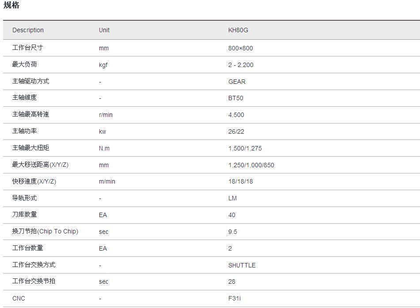
Task: Click the GEAR spindle drive value
Action: point(237,82)
